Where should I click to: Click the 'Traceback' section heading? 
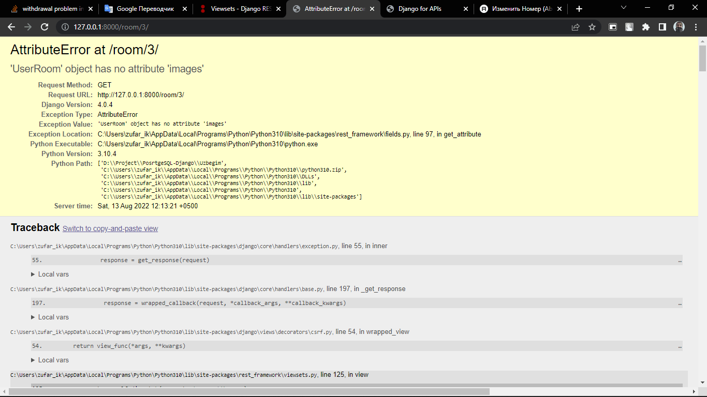click(35, 228)
